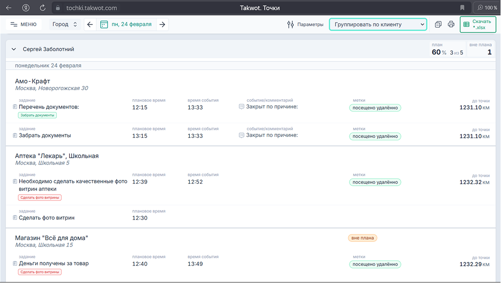Click the 'вне плана' orange label
The height and width of the screenshot is (283, 501).
click(362, 238)
